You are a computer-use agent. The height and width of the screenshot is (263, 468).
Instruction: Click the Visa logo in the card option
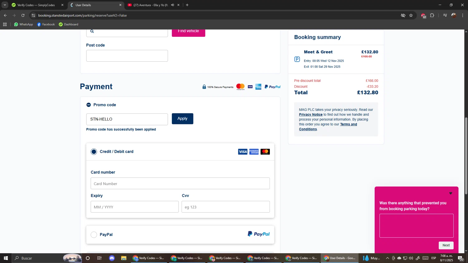[x=243, y=152]
